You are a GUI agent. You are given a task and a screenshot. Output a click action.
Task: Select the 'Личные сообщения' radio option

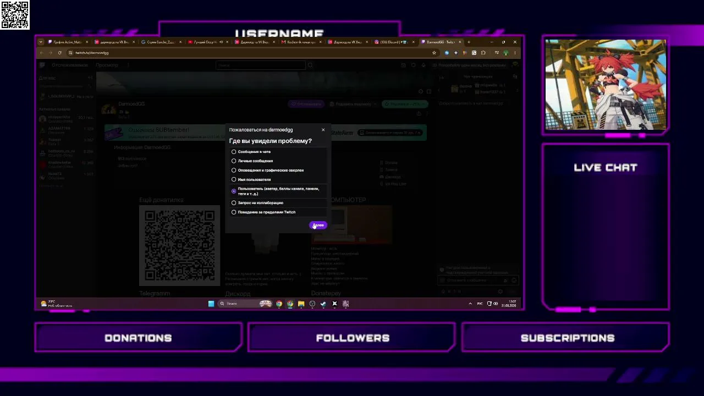234,161
